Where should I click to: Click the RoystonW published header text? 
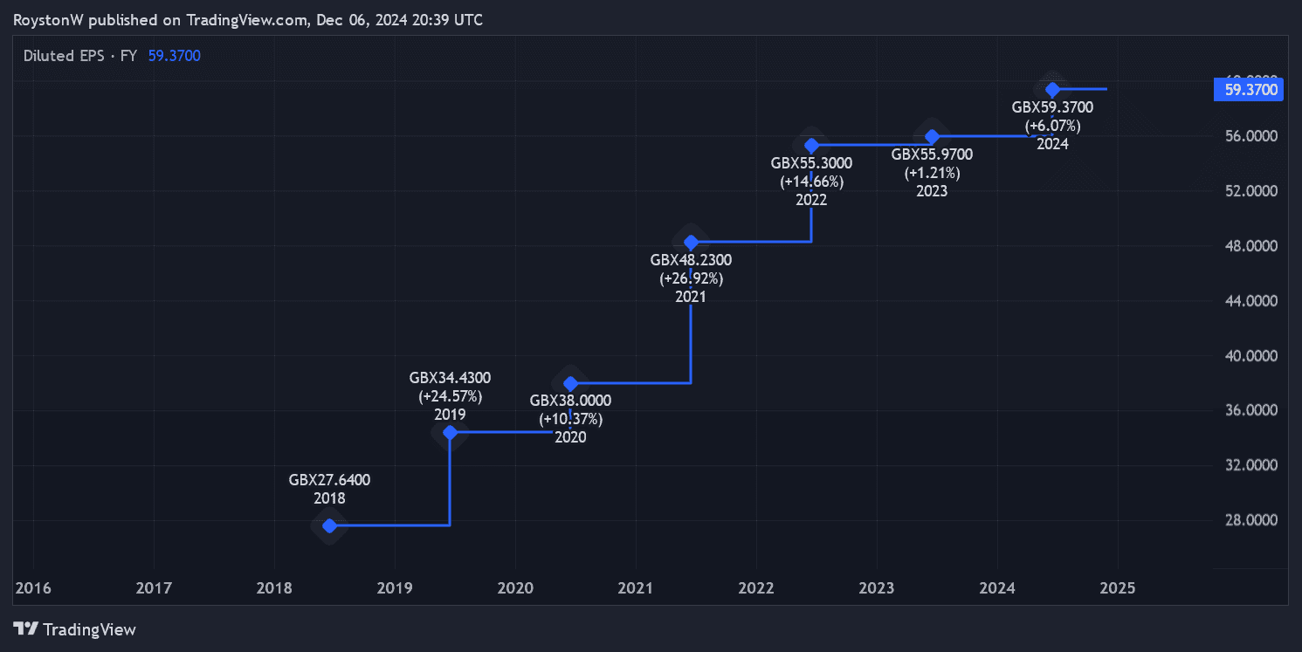point(247,19)
